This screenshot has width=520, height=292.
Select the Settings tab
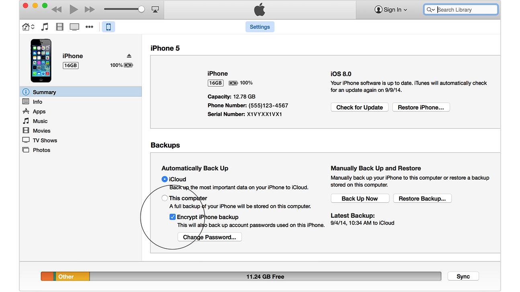260,27
